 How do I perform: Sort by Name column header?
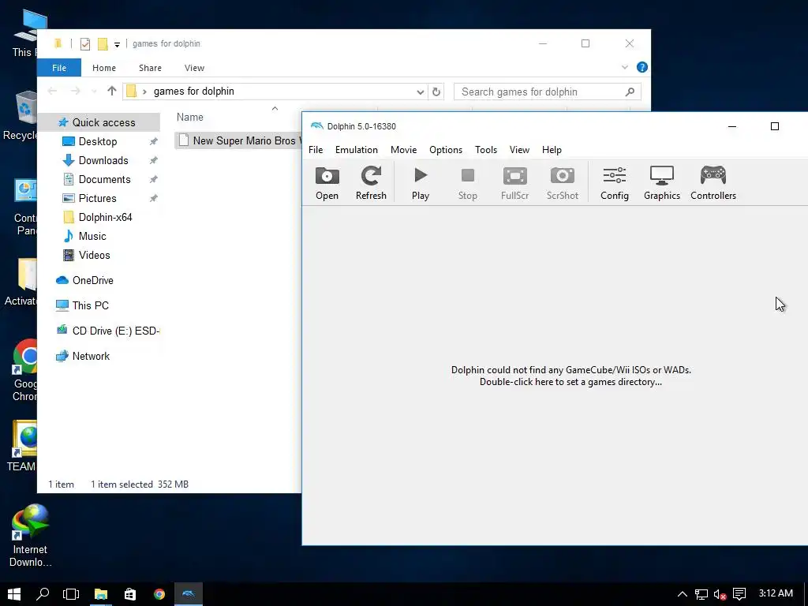tap(189, 118)
